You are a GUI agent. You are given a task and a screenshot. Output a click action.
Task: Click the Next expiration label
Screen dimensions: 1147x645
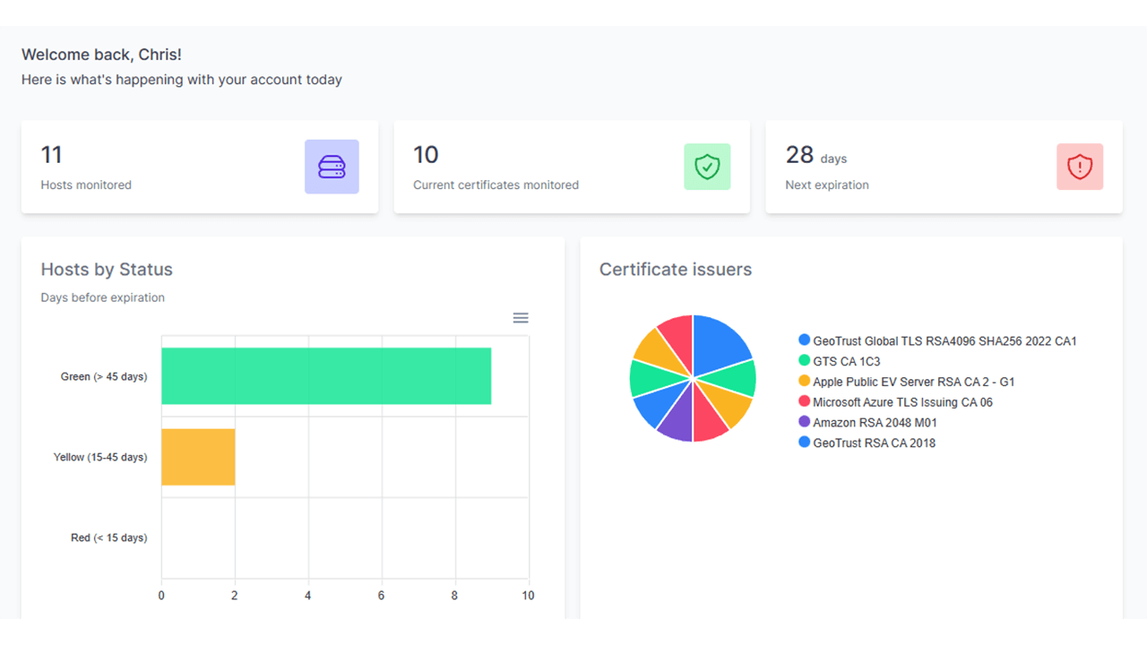tap(827, 185)
